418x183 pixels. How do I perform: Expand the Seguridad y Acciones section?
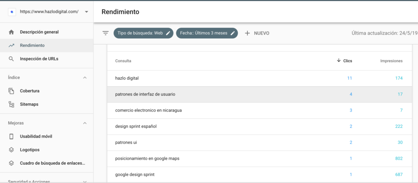(85, 181)
